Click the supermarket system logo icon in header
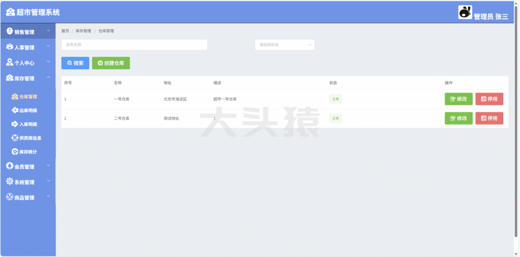 (11, 12)
